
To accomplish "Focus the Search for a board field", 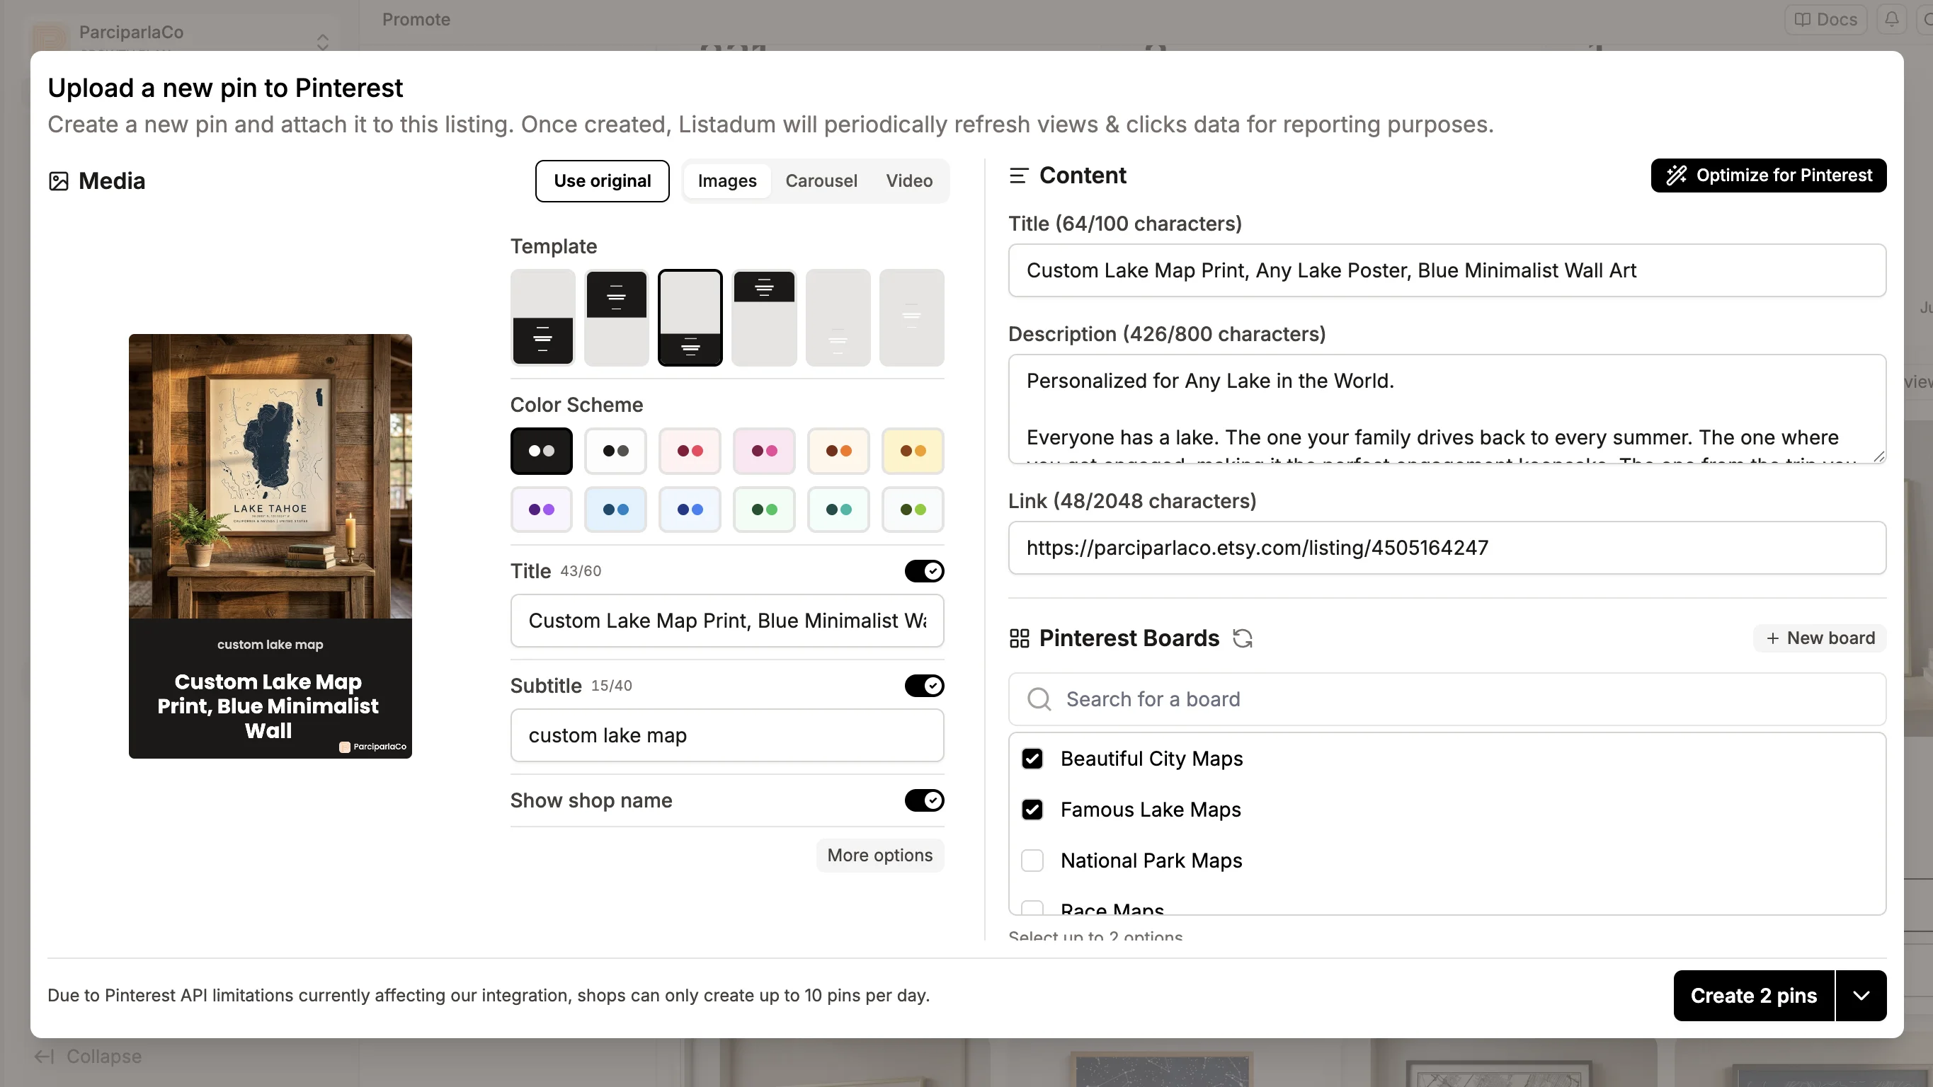I will [1447, 699].
